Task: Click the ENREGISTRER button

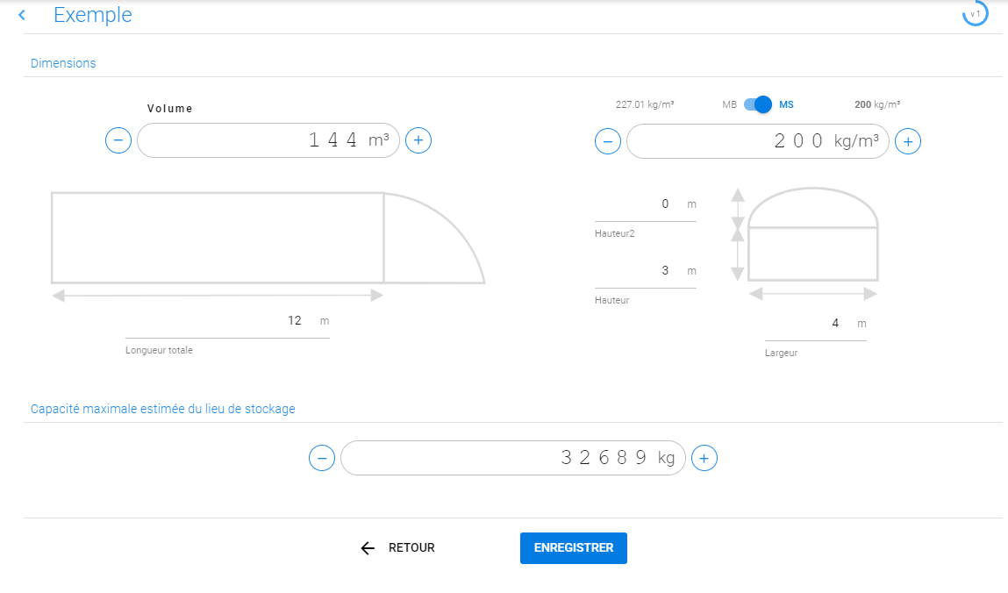Action: pos(574,548)
